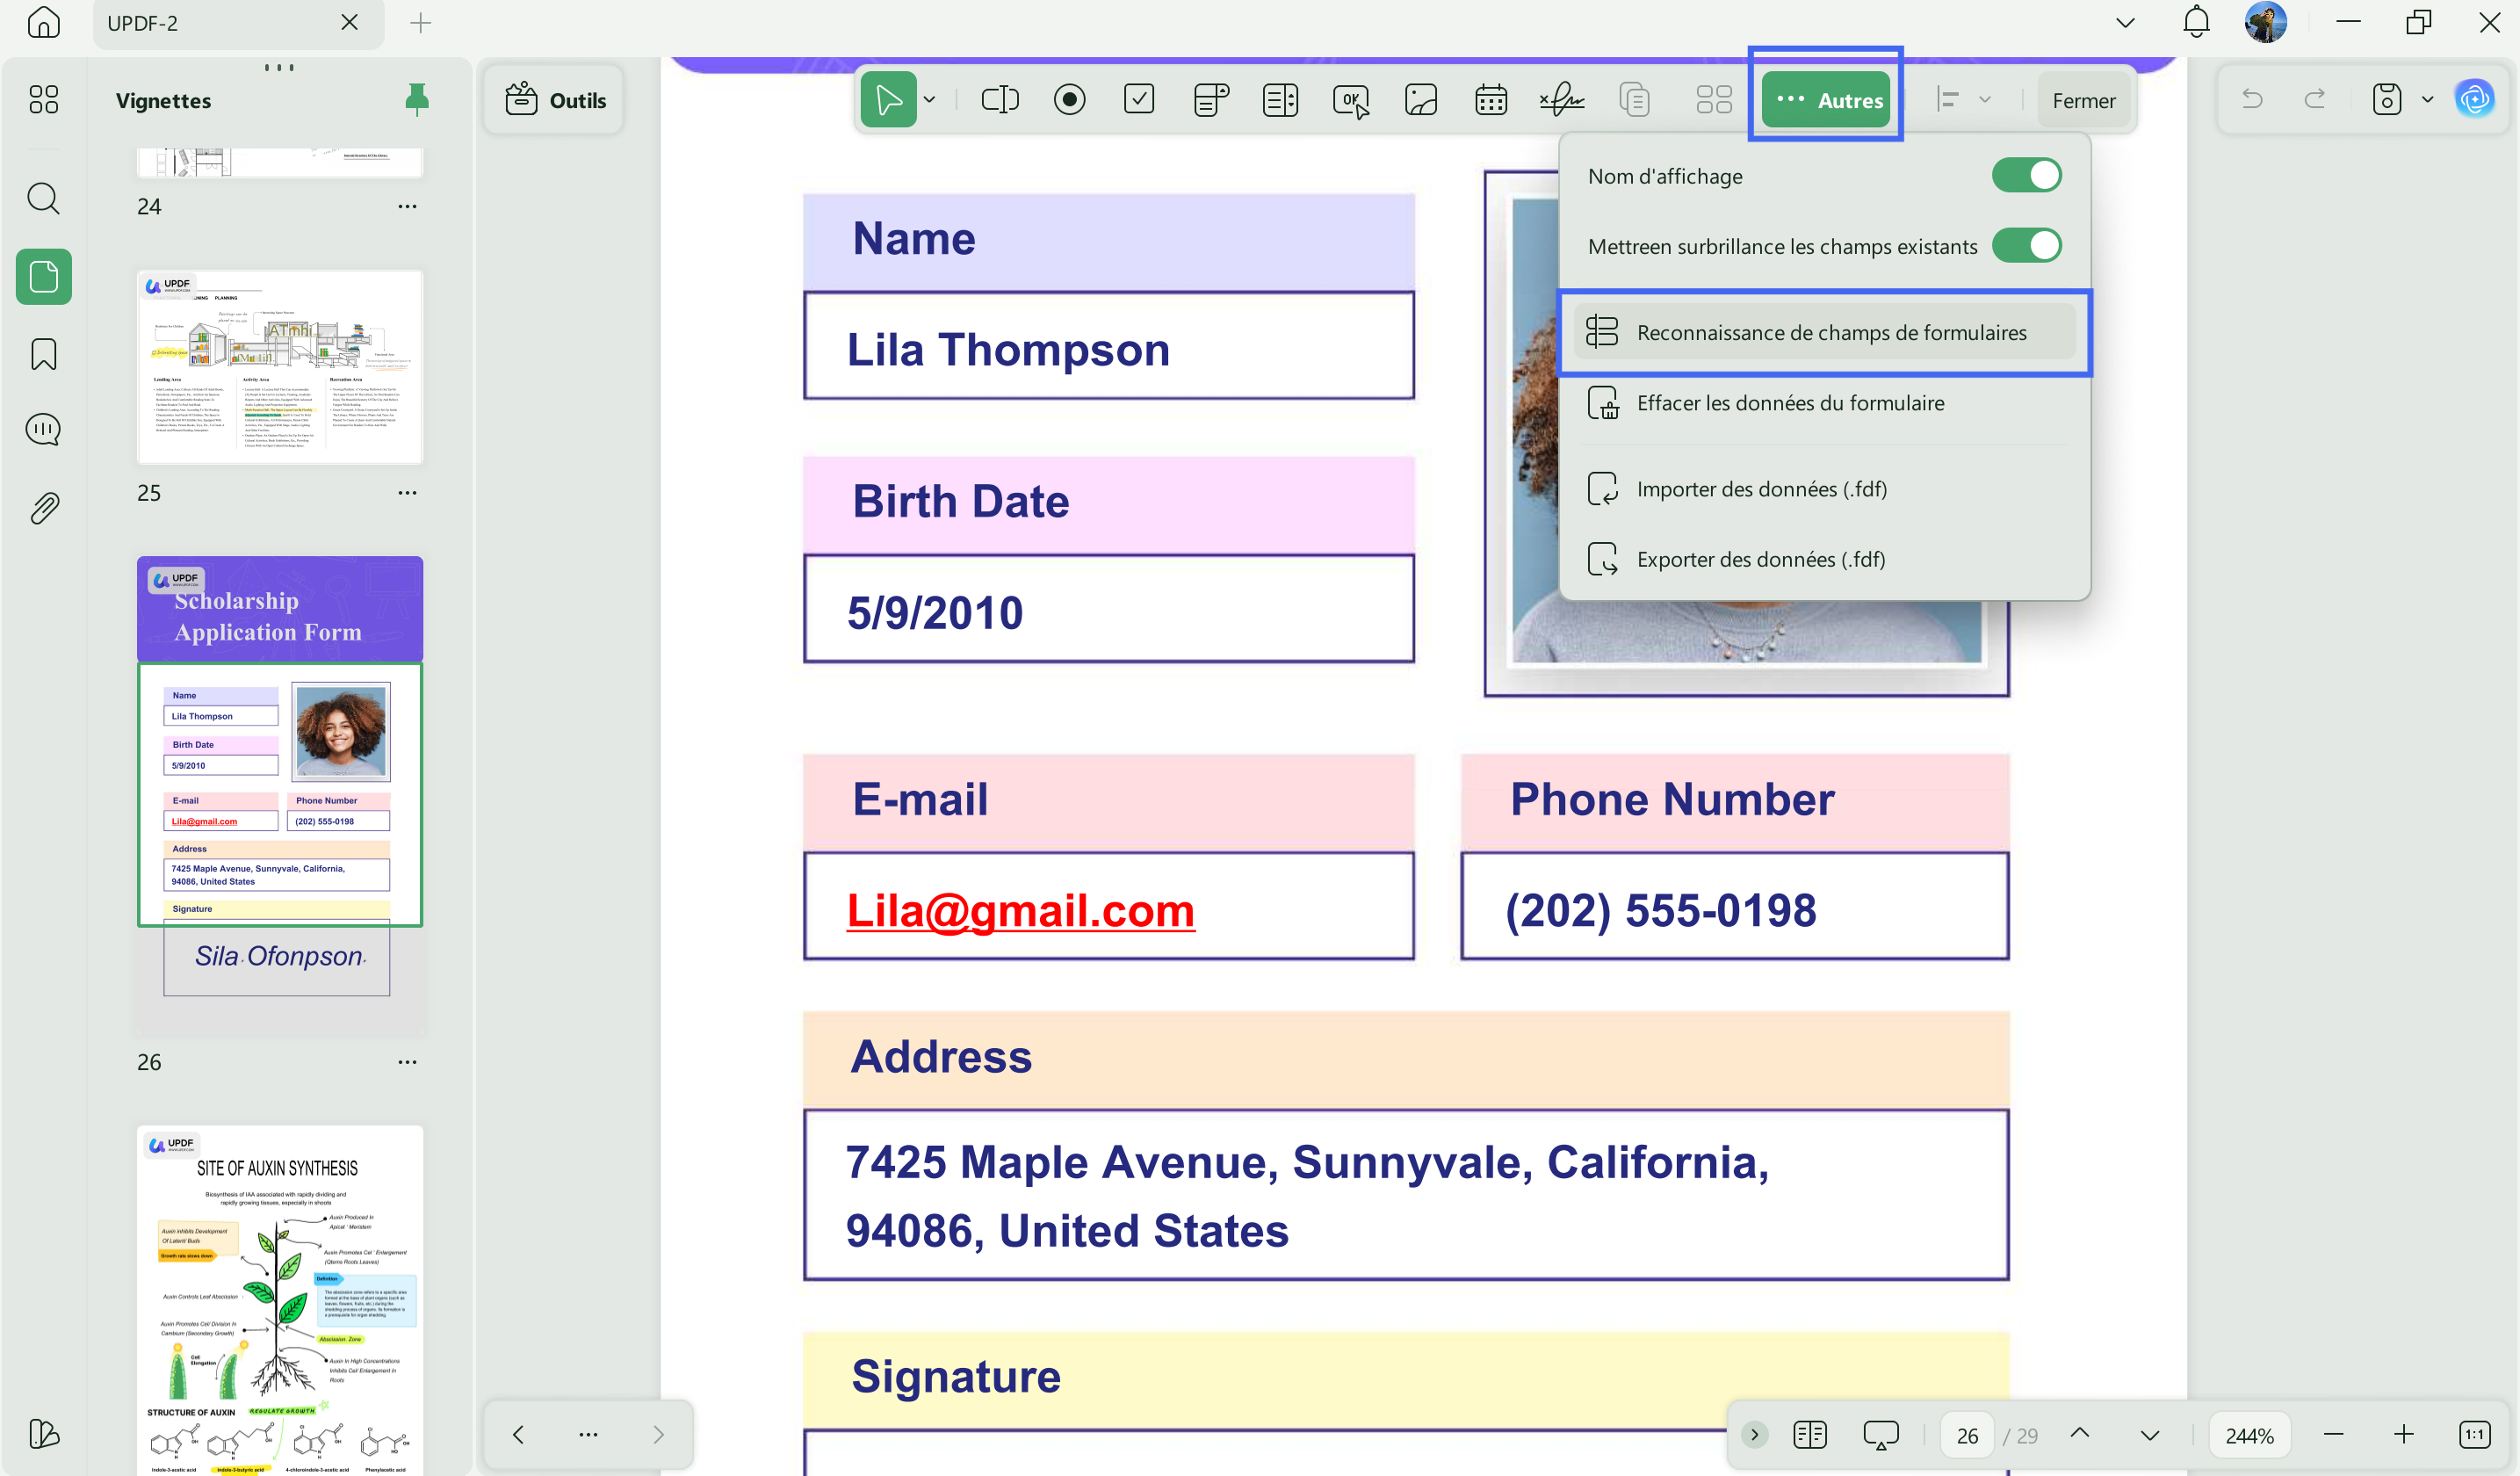Click the duplicate fields copy icon
This screenshot has height=1476, width=2520.
(1634, 99)
